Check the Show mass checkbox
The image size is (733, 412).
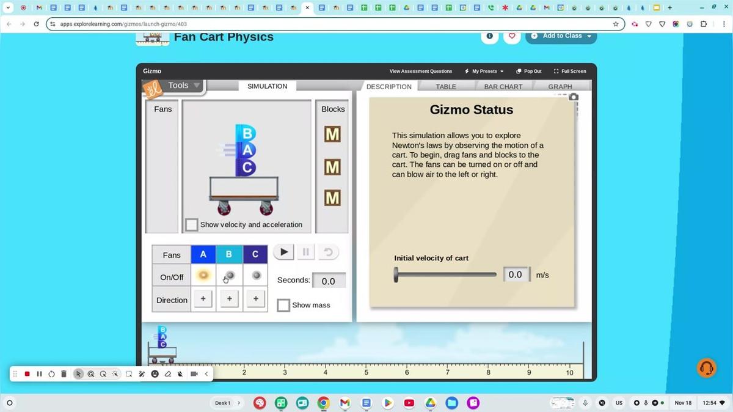(x=283, y=305)
